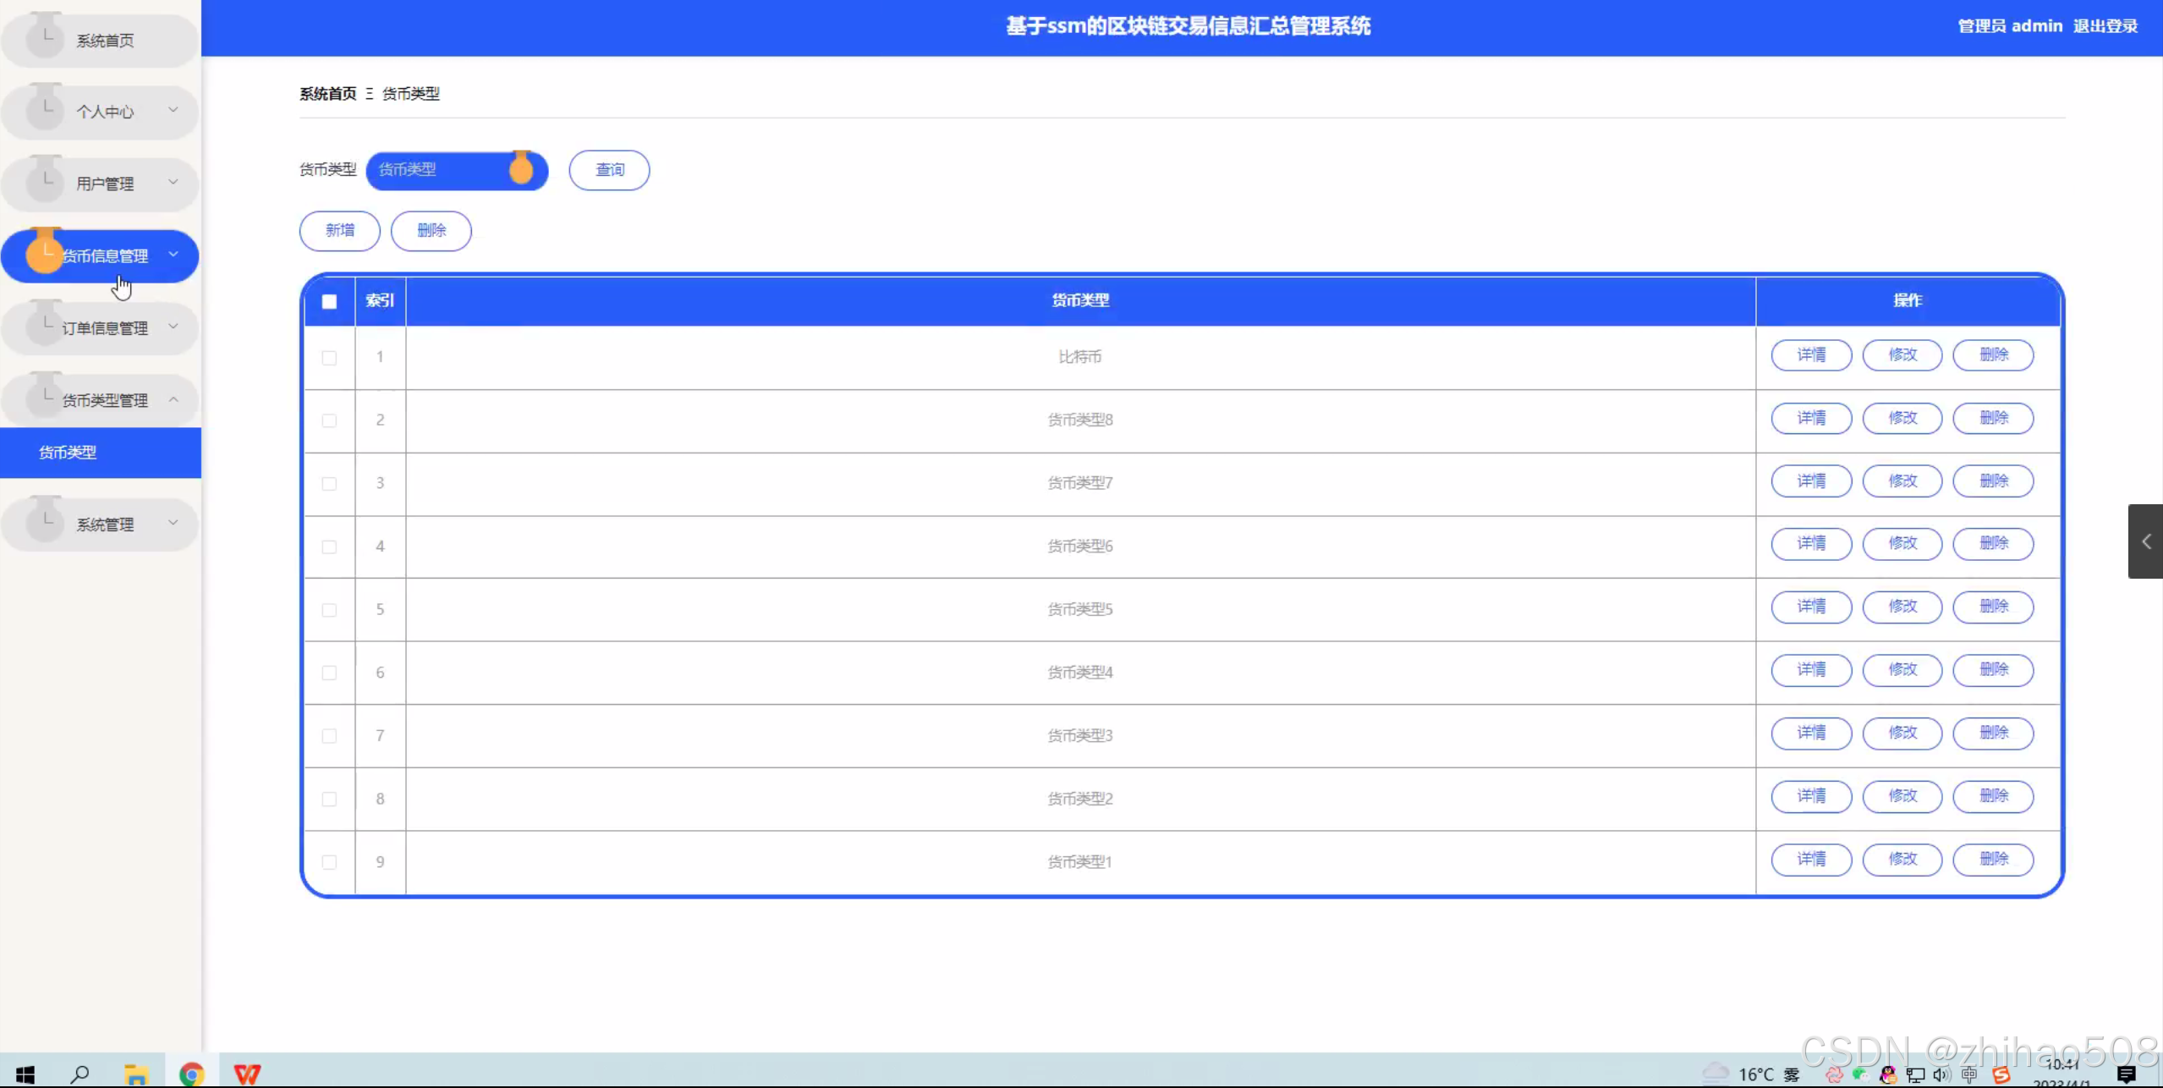Select checkbox for row 货币类型5

pyautogui.click(x=329, y=610)
